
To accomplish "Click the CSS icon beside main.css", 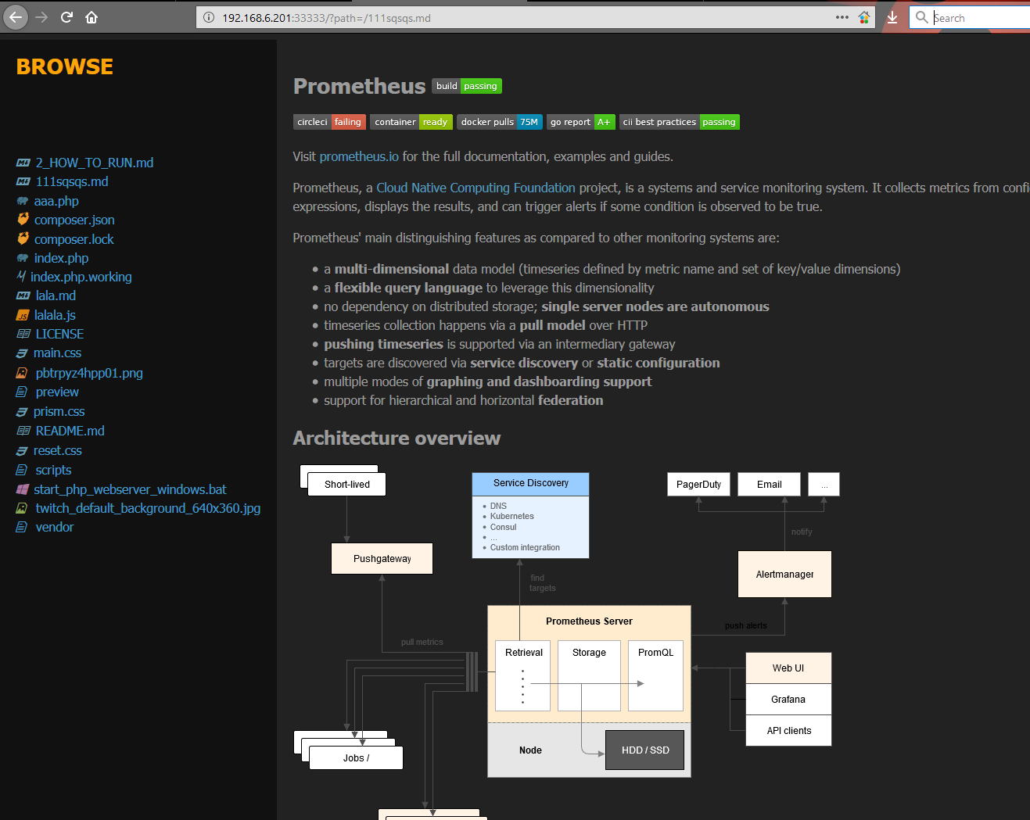I will click(x=22, y=353).
